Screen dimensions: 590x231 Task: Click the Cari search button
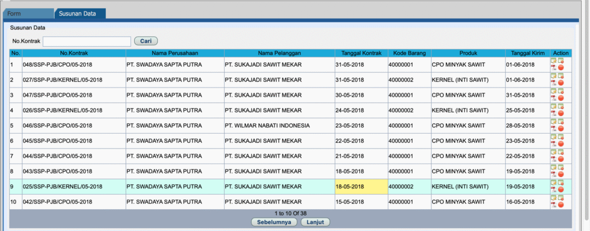click(146, 41)
